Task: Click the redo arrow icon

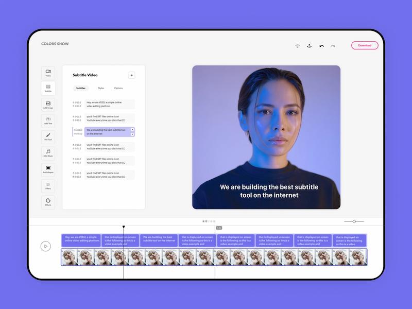Action: (333, 46)
